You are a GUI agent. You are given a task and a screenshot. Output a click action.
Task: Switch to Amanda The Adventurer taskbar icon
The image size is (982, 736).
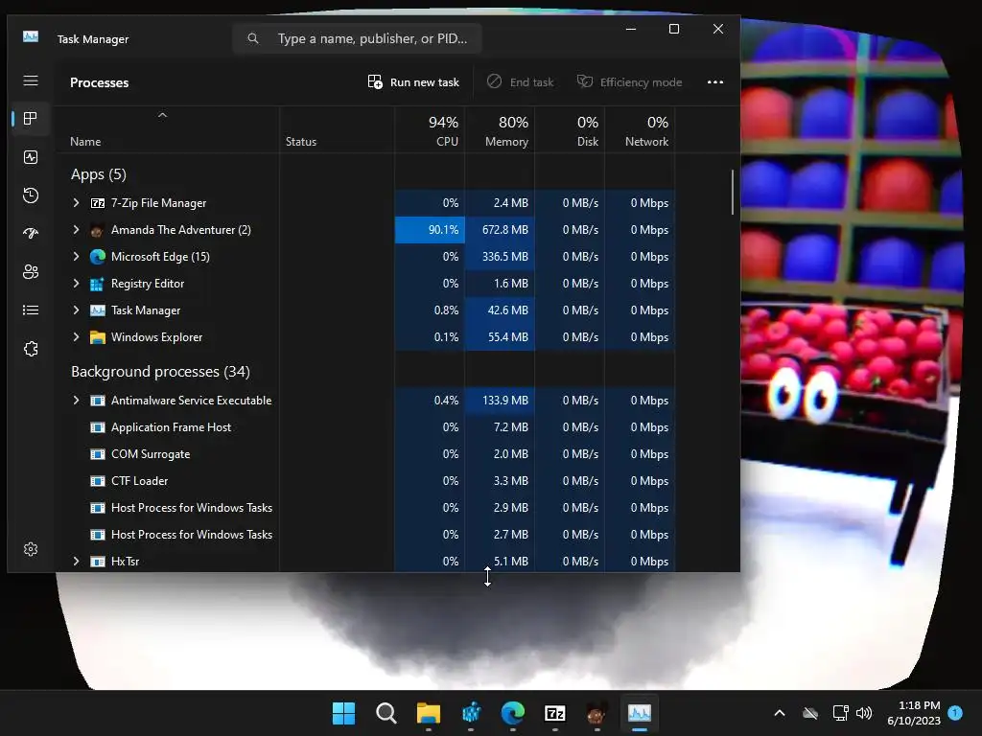click(596, 713)
